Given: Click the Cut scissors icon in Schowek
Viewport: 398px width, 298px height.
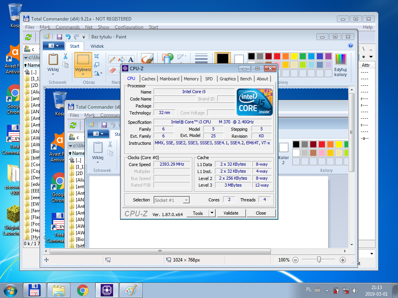Looking at the screenshot, I should 65,56.
